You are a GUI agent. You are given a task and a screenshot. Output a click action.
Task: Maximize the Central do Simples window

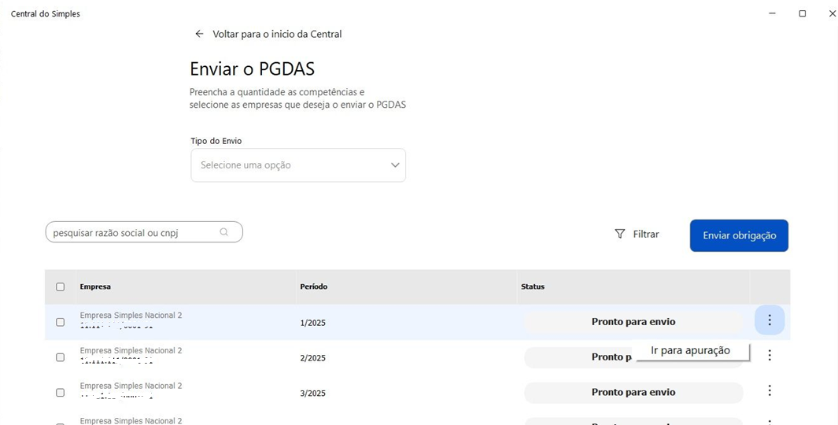[802, 13]
